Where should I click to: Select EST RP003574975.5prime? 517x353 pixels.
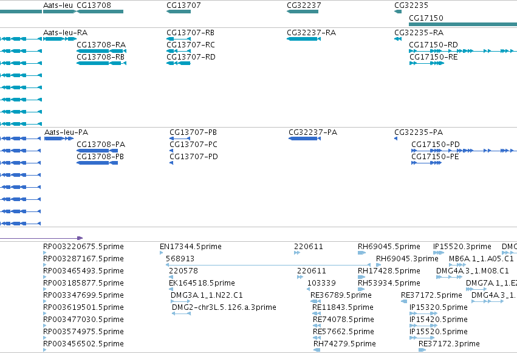(x=45, y=338)
